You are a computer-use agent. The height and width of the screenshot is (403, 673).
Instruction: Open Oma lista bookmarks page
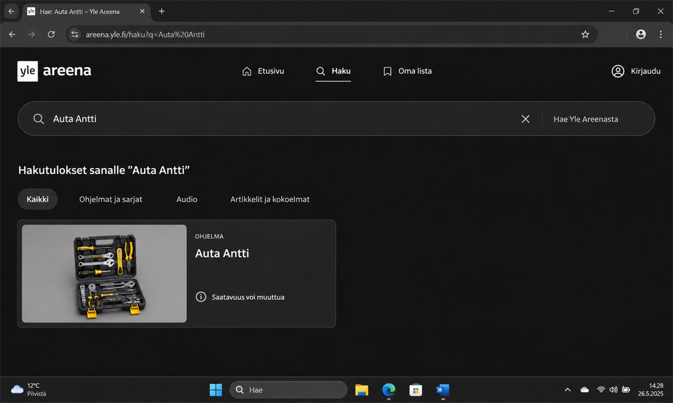click(x=407, y=71)
